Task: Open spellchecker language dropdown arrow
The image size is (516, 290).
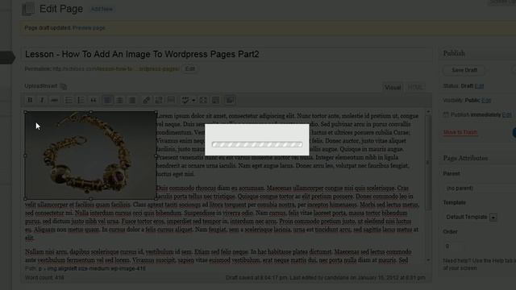Action: pyautogui.click(x=193, y=100)
